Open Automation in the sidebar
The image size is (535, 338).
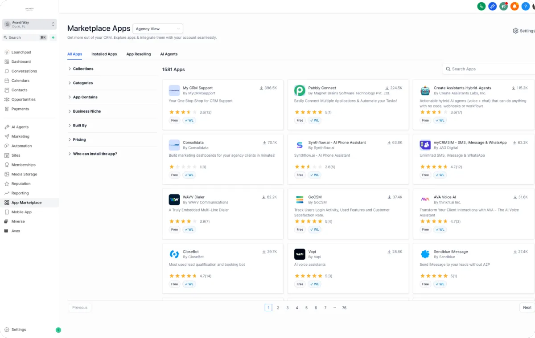click(21, 146)
